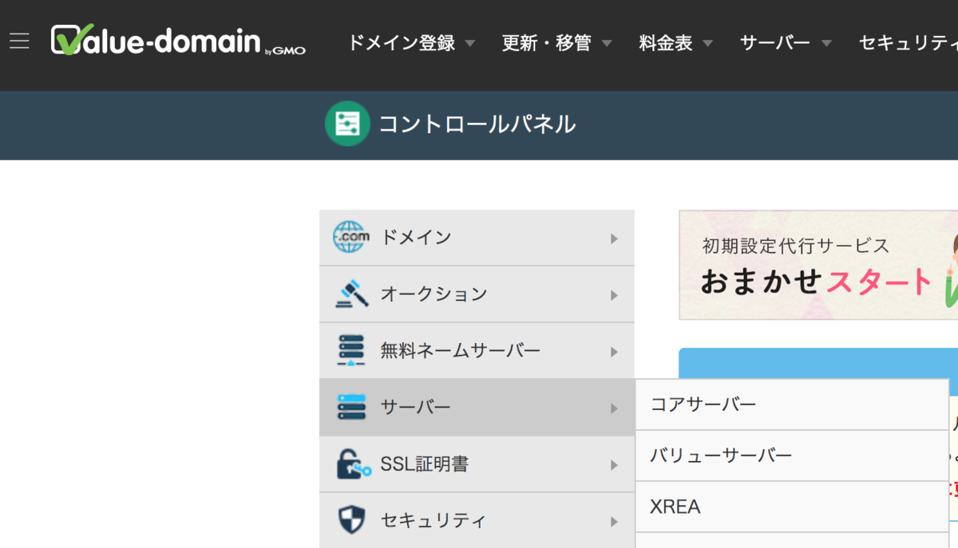Click the サーバー label in sidebar
The width and height of the screenshot is (958, 548).
[416, 408]
